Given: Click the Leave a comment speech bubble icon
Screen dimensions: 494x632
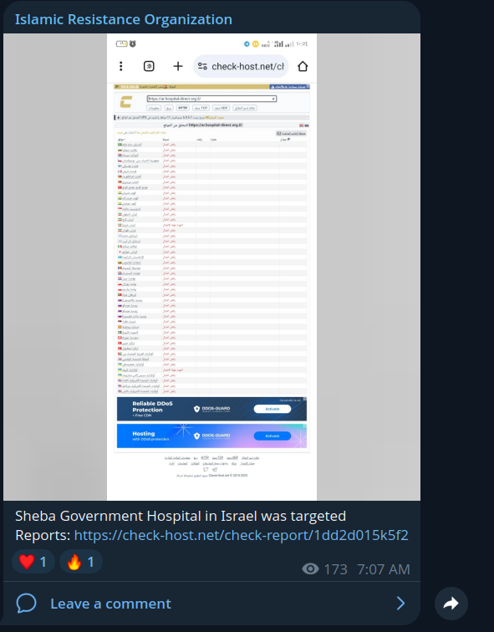Looking at the screenshot, I should pyautogui.click(x=26, y=604).
